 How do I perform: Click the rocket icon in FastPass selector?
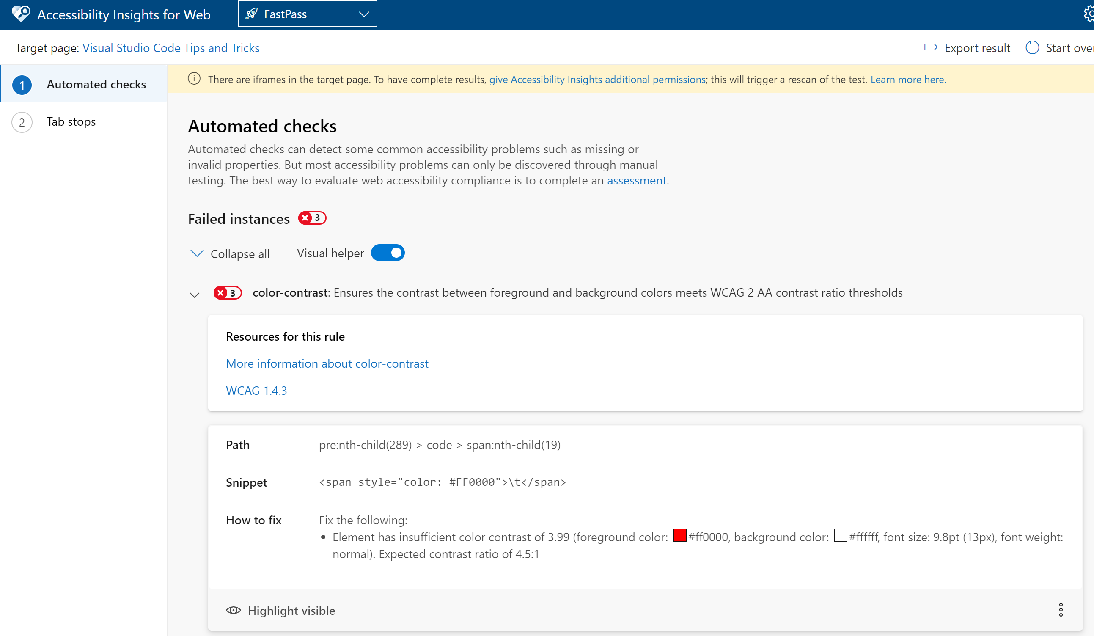click(251, 14)
